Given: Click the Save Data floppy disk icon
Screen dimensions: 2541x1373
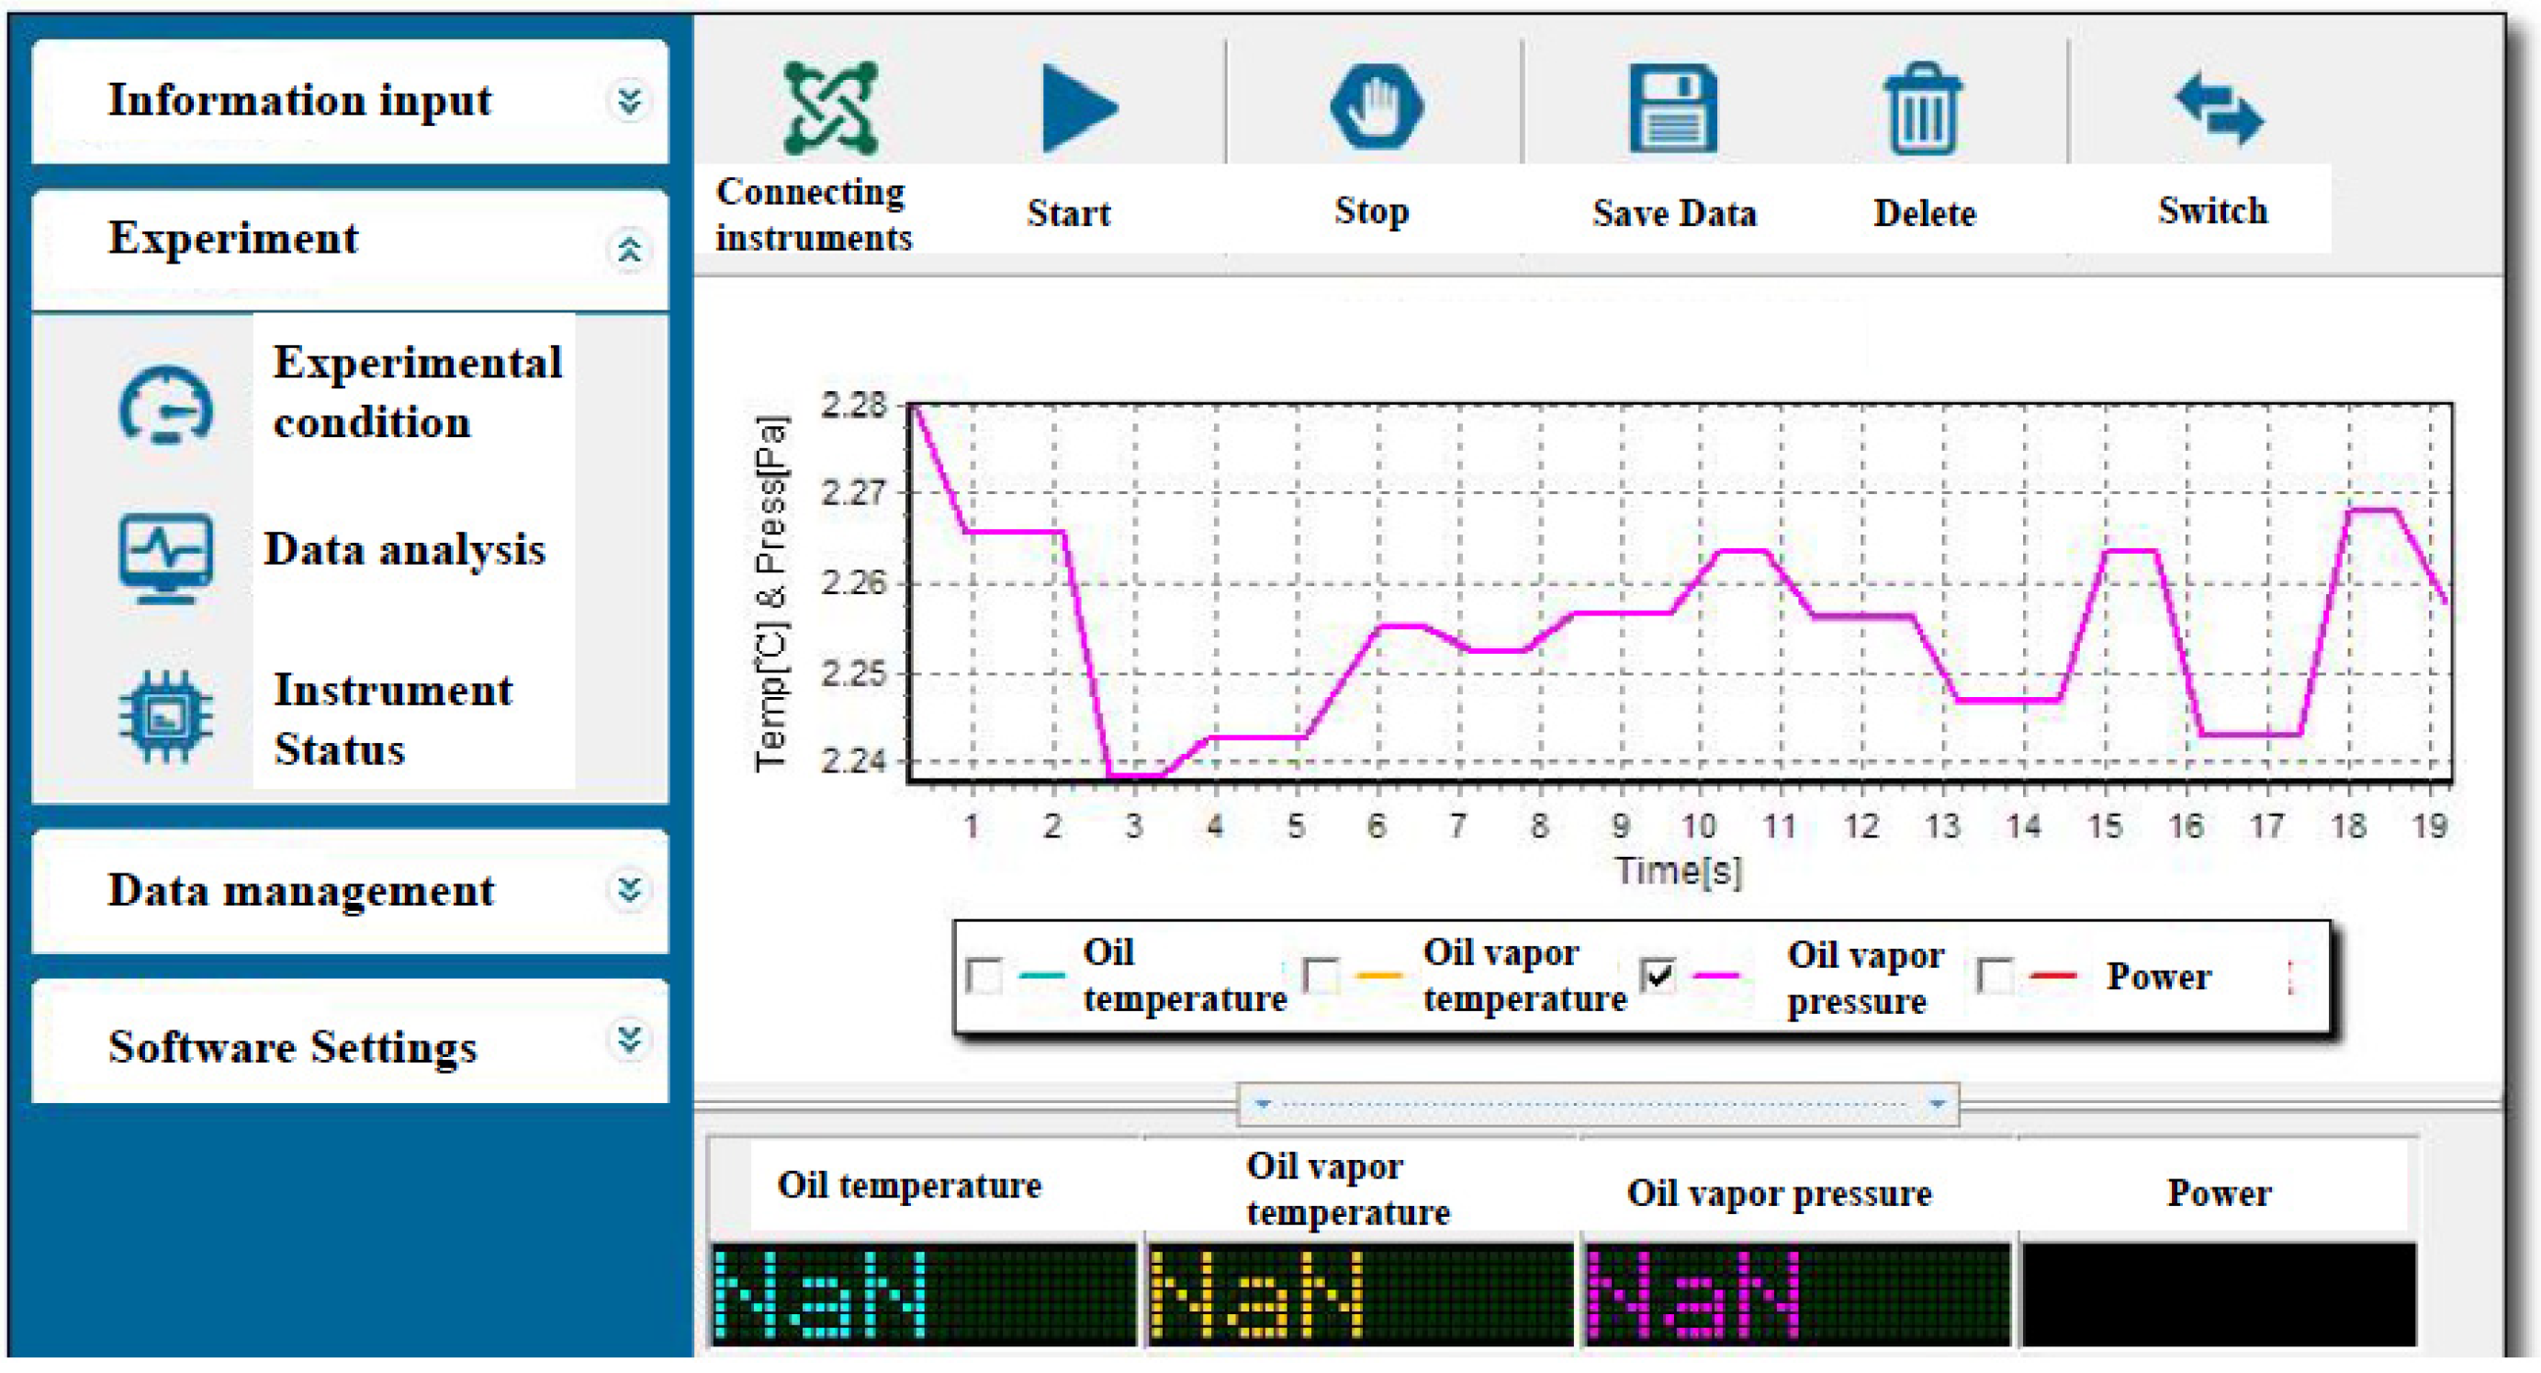Looking at the screenshot, I should pos(1673,108).
